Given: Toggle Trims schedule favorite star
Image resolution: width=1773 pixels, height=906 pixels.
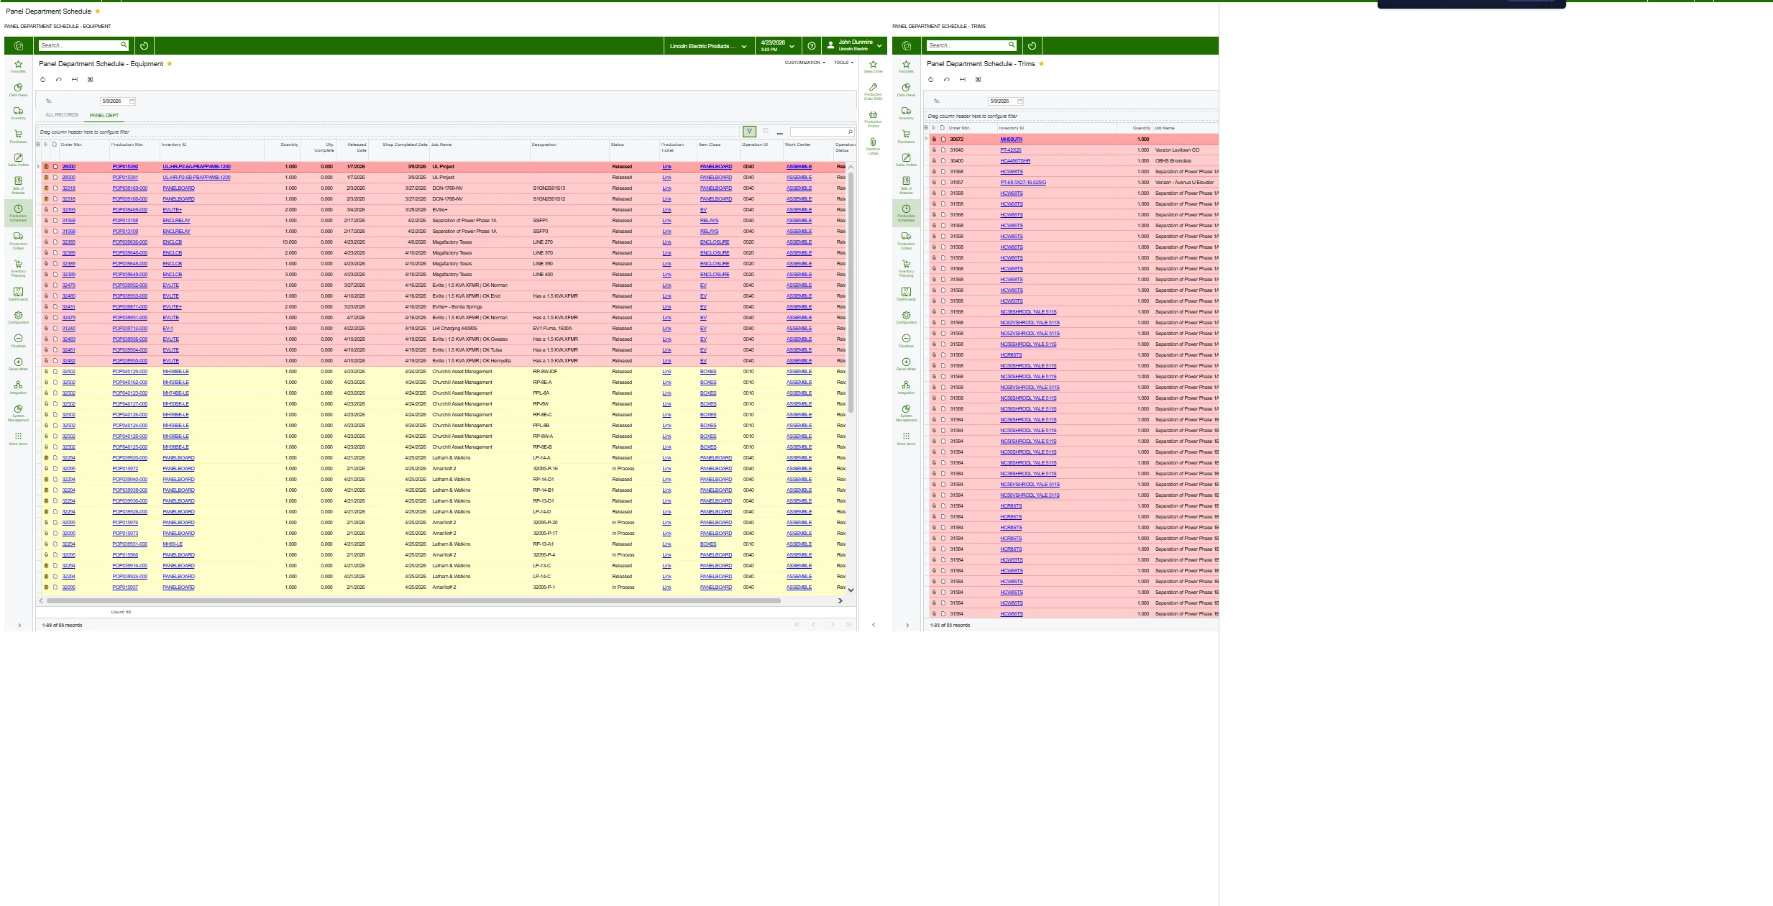Looking at the screenshot, I should coord(1041,64).
